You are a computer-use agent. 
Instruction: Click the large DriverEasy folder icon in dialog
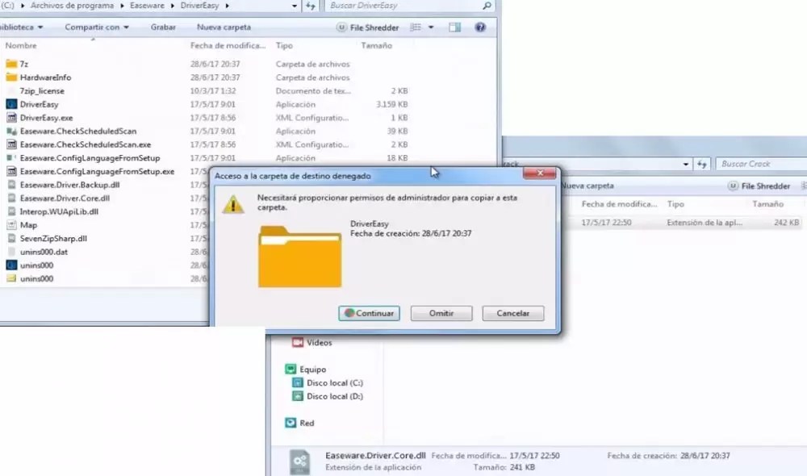click(x=299, y=257)
